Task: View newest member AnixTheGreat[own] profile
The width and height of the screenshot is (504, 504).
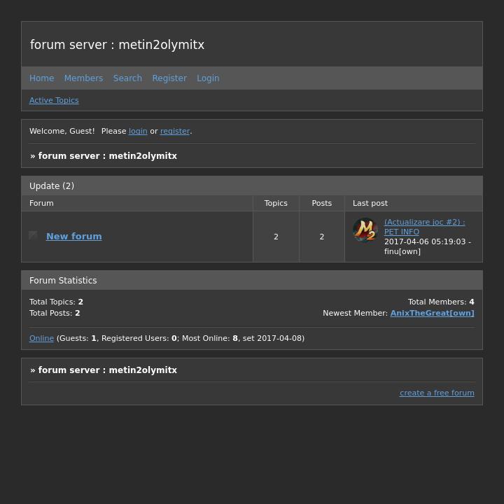Action: 432,313
